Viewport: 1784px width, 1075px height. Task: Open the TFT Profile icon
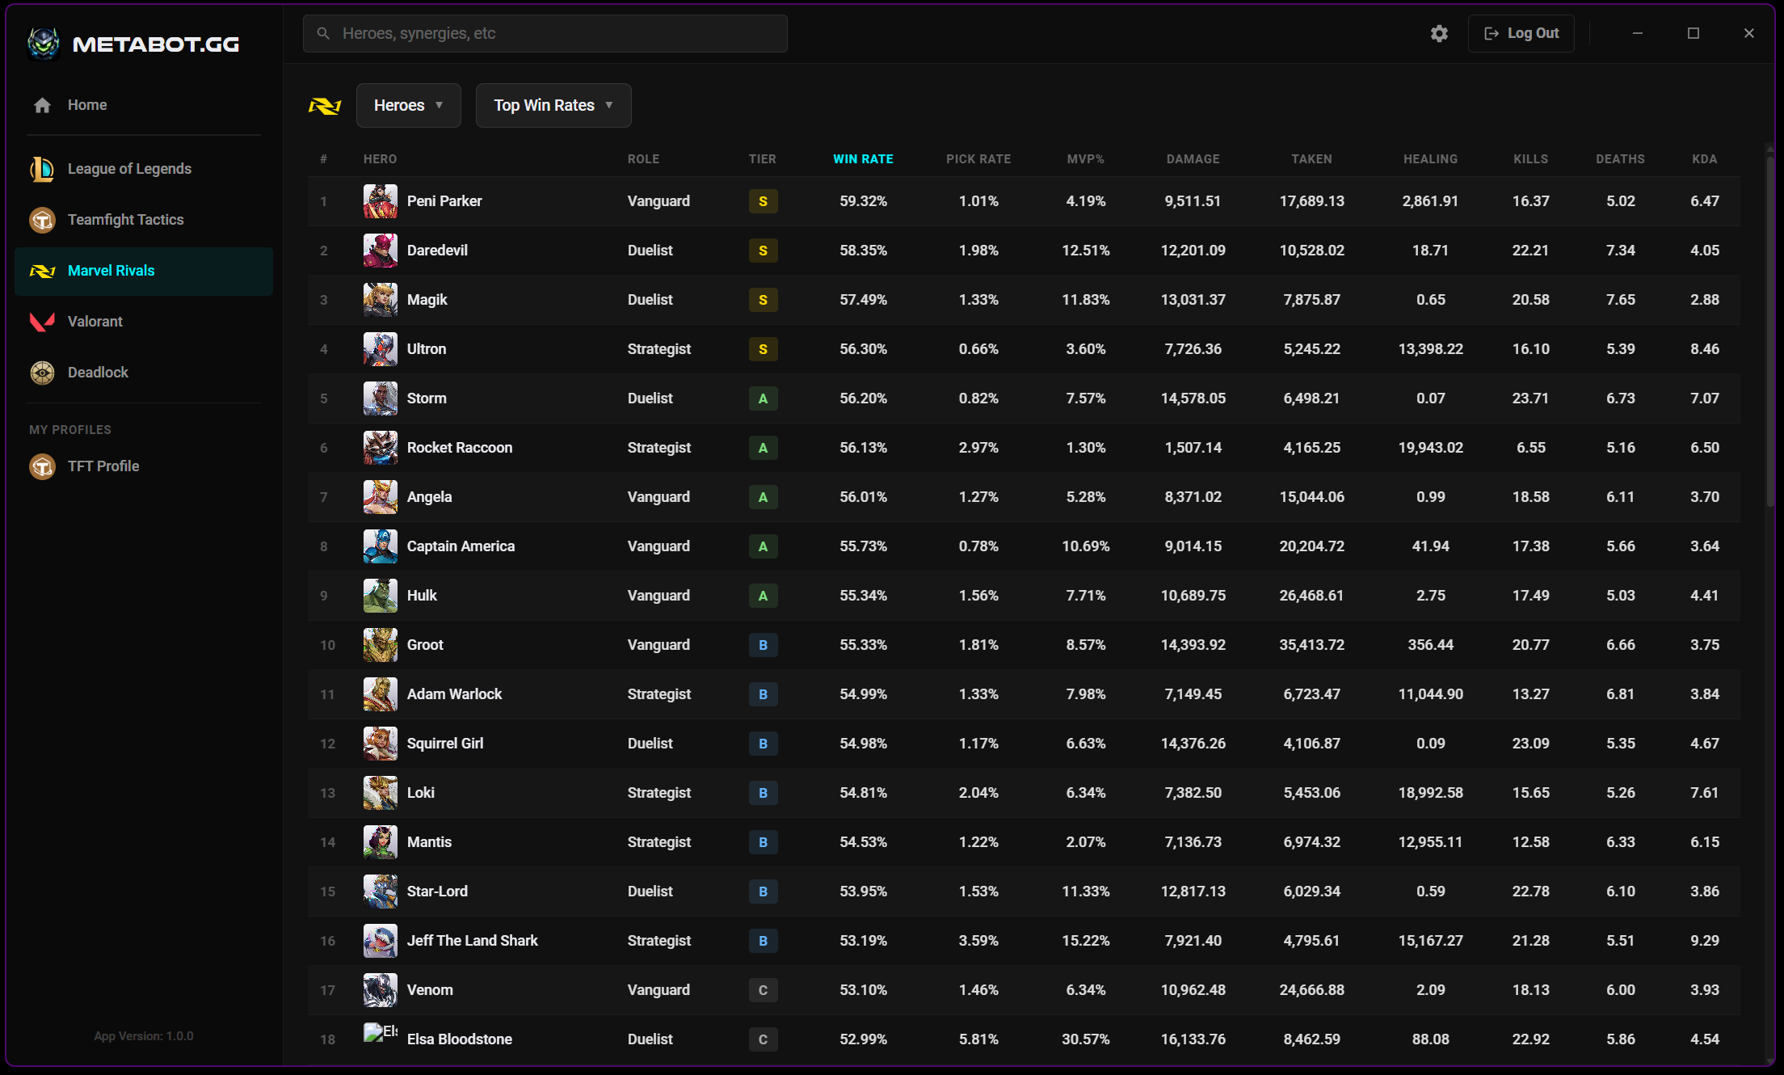coord(42,466)
